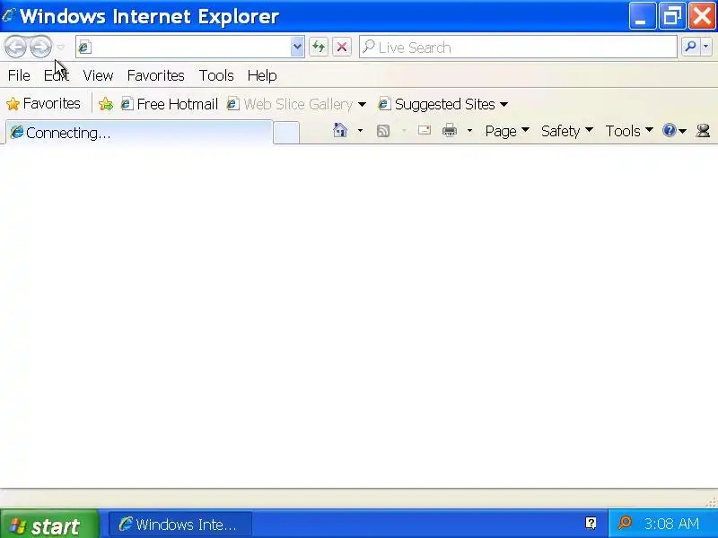Click the Windows Inte... taskbar button

click(x=180, y=525)
